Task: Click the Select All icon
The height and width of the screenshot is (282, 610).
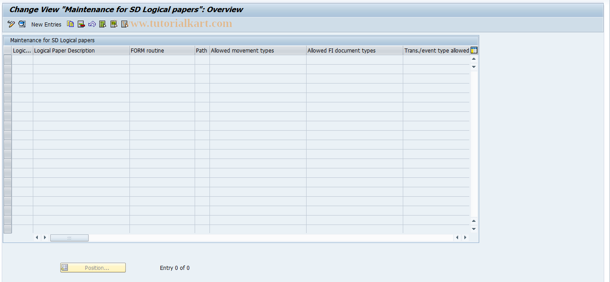Action: click(103, 24)
